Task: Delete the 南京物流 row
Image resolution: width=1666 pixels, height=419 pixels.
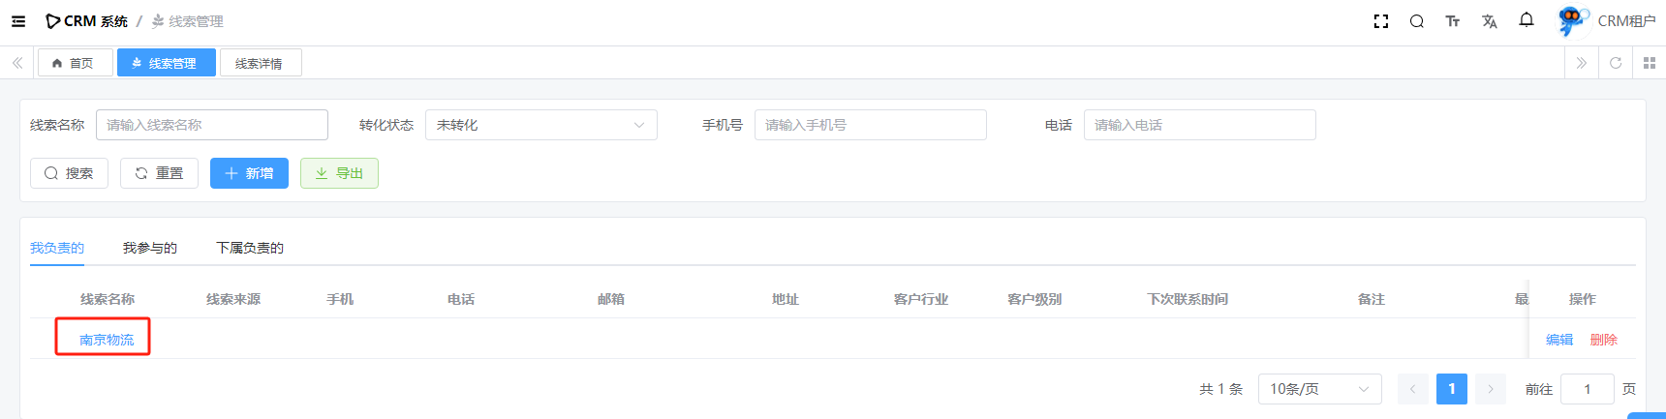Action: point(1603,340)
